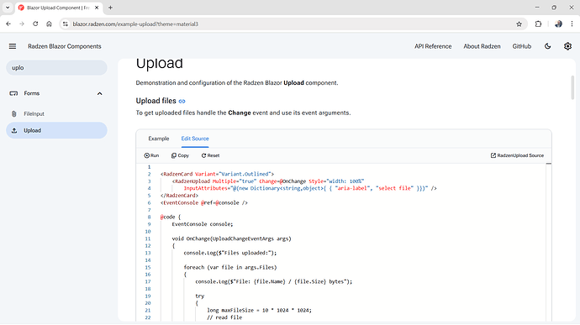Click the Forms category icon
The image size is (580, 325).
(x=13, y=93)
